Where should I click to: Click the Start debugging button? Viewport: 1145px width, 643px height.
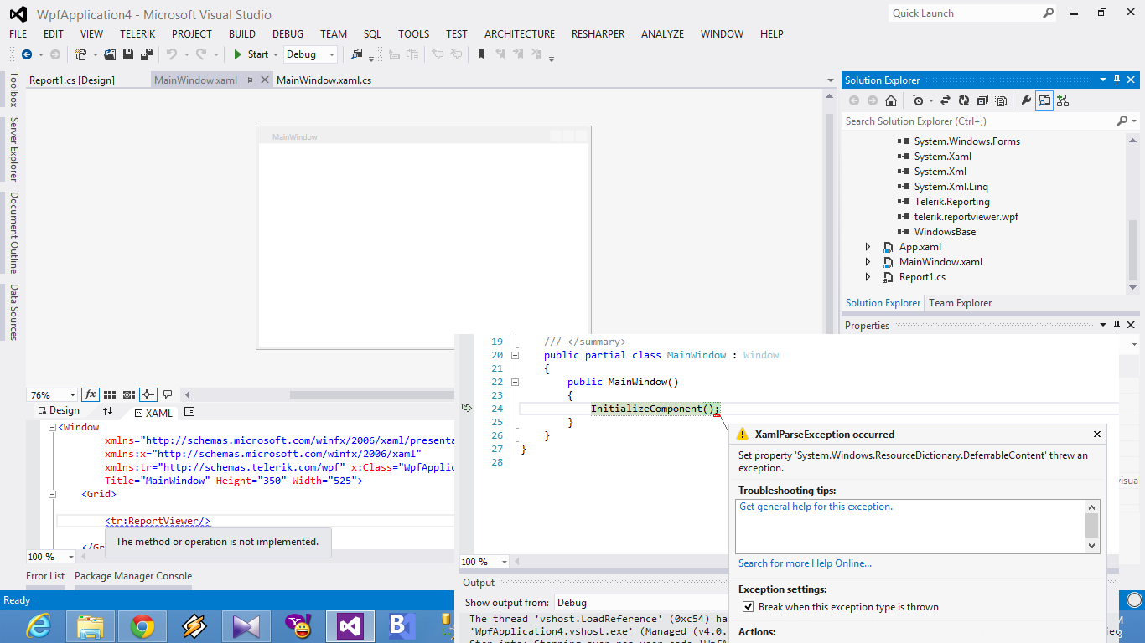click(x=251, y=54)
